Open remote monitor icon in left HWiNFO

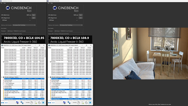click(17, 103)
